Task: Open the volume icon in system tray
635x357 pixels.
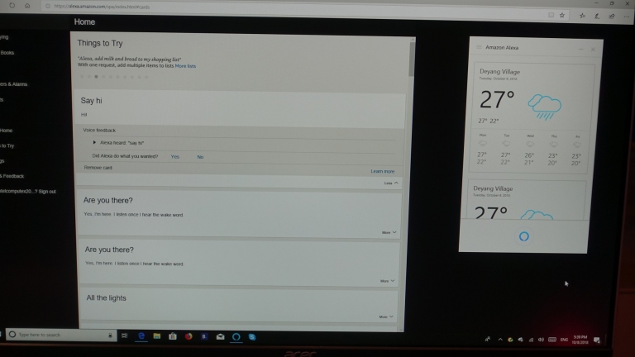Action: [541, 340]
